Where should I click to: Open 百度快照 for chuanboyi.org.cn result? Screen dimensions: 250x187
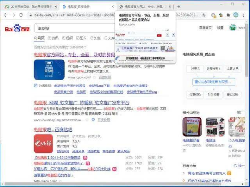[104, 120]
